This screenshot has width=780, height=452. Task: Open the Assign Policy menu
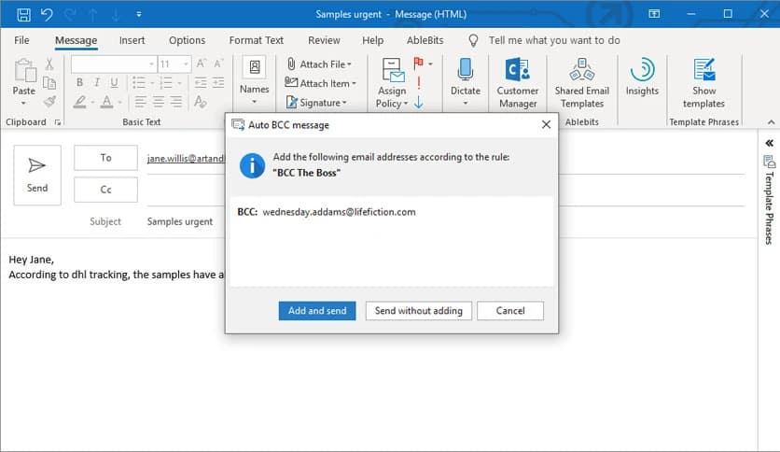pyautogui.click(x=392, y=82)
